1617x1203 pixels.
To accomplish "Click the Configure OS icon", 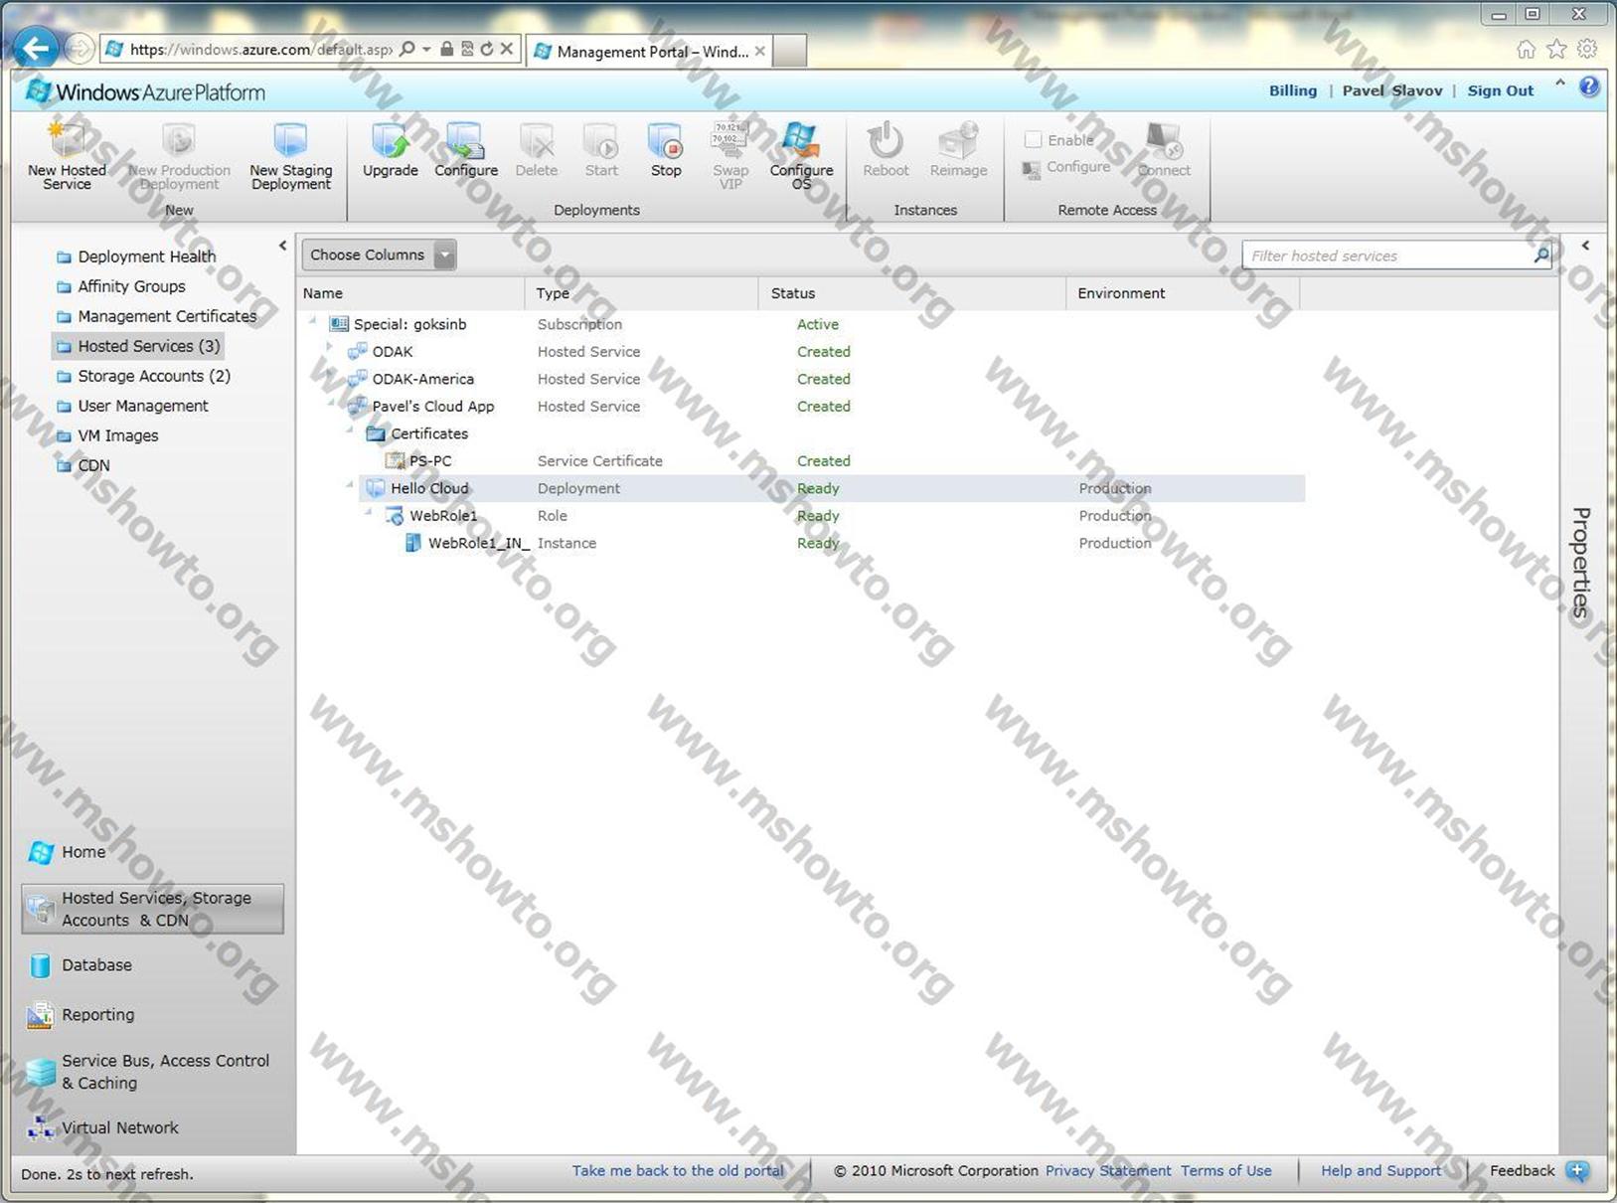I will point(800,140).
